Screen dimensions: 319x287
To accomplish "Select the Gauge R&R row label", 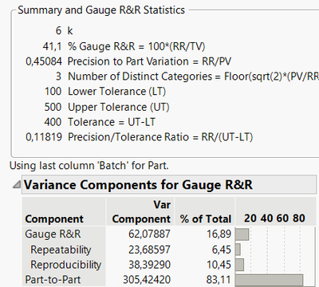I will 53,234.
